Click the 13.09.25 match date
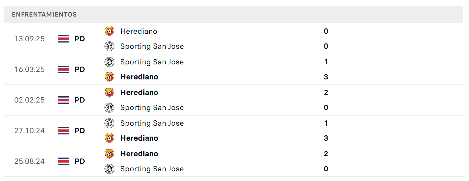 (x=29, y=39)
